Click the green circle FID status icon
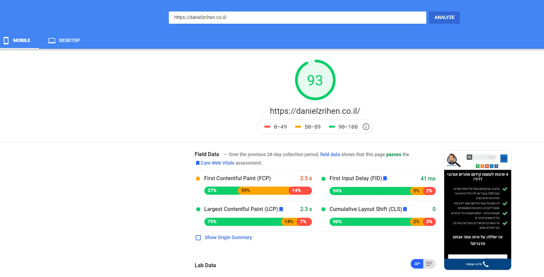 [x=323, y=178]
